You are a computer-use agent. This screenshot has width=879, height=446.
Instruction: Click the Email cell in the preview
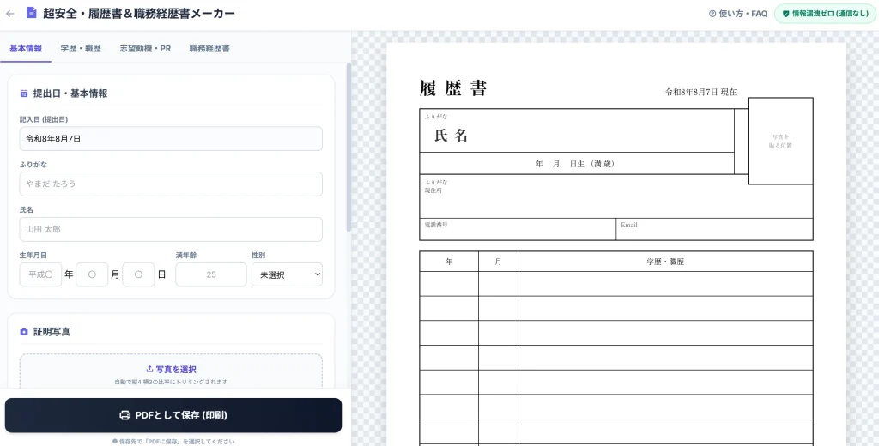pos(715,229)
